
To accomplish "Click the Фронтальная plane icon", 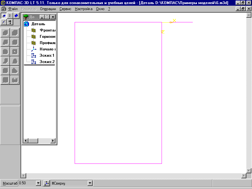I will (x=34, y=30).
